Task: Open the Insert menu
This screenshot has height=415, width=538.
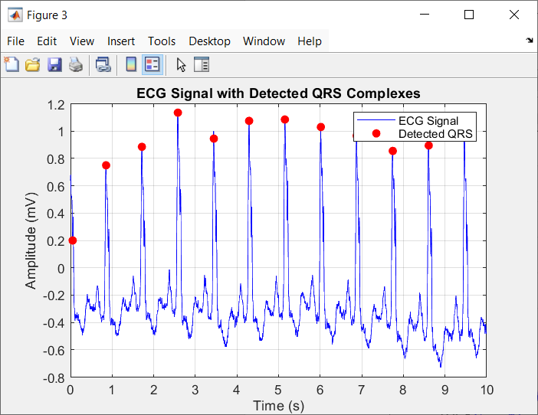Action: [121, 41]
